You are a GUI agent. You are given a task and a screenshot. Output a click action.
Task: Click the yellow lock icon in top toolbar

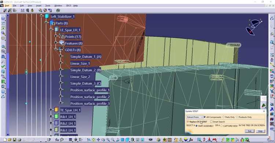pyautogui.click(x=32, y=10)
